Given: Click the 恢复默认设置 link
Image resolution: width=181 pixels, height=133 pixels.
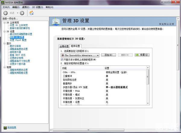Looking at the screenshot, I should (166, 24).
